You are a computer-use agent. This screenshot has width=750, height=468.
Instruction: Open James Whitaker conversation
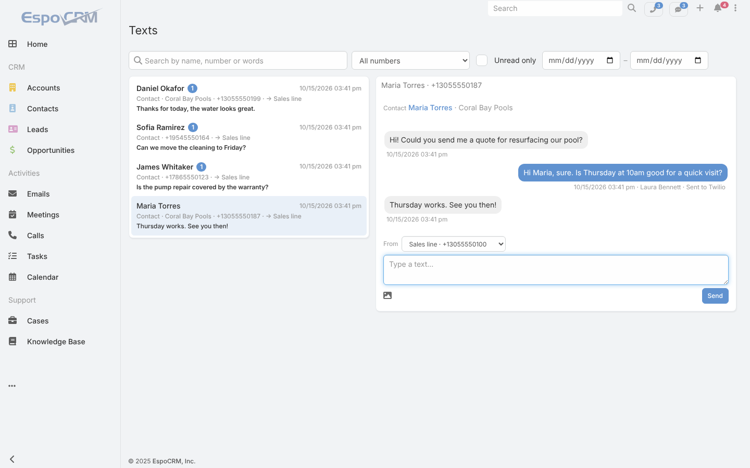[x=249, y=177]
